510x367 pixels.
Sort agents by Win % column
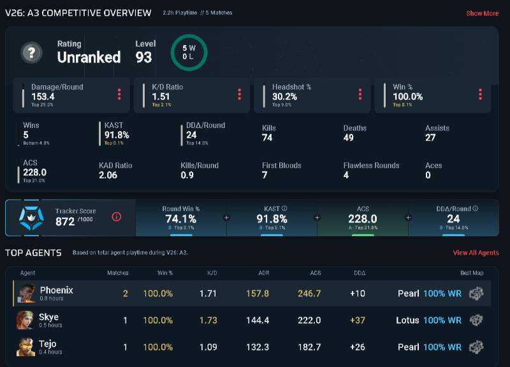click(x=165, y=273)
